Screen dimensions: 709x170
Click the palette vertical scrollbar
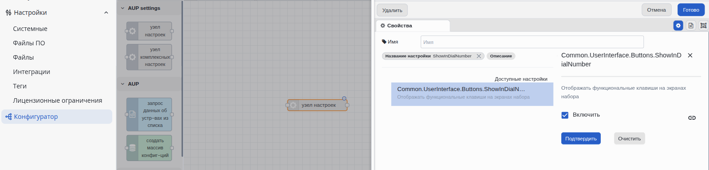[182, 78]
